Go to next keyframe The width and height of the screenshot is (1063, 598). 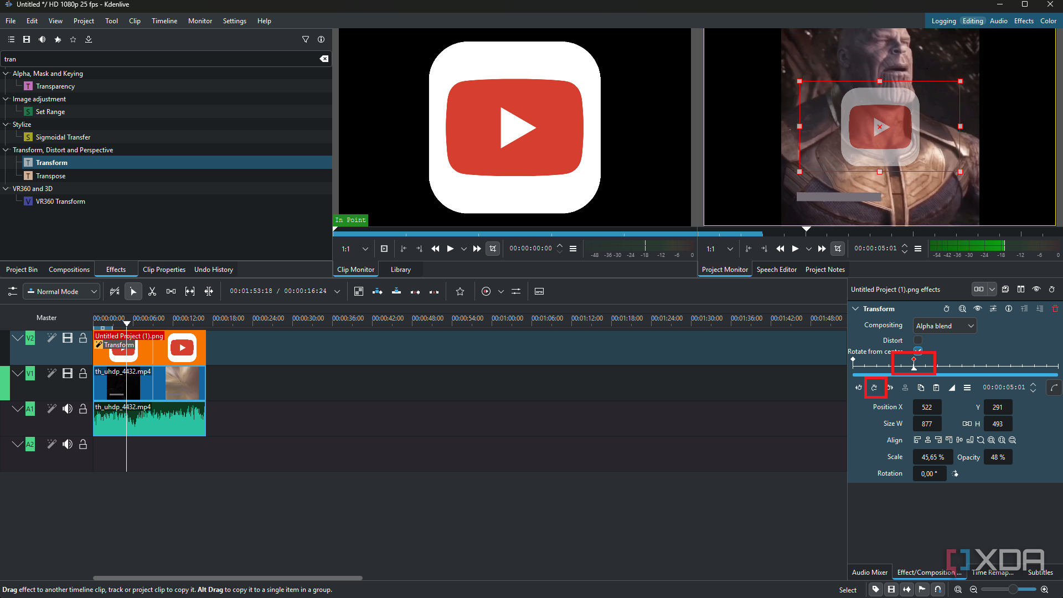(890, 388)
